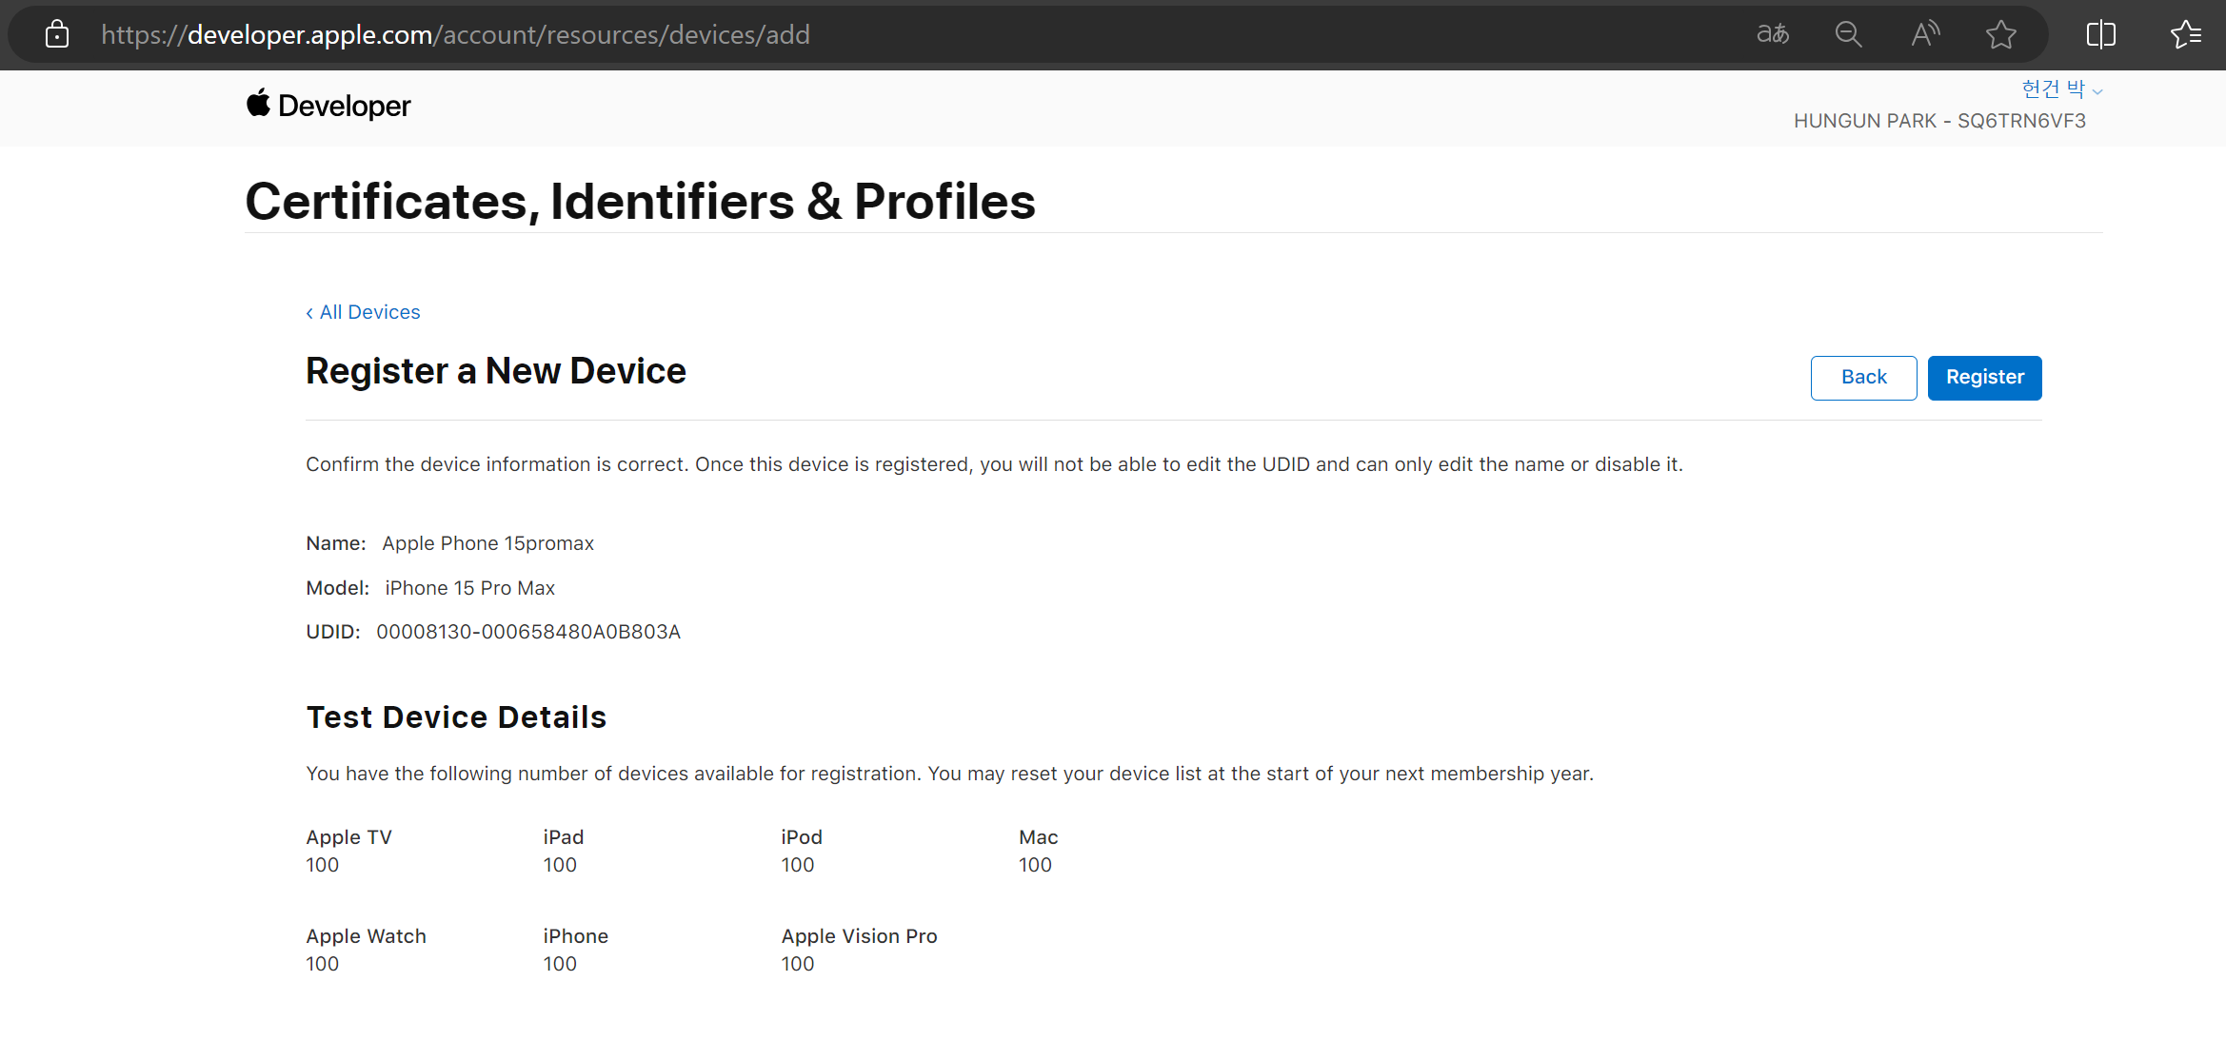Click the Test Device Details heading
Screen dimensions: 2226x1060
[456, 716]
